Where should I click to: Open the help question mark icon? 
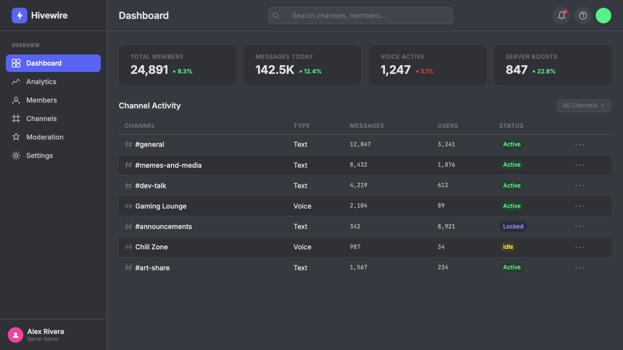coord(583,16)
